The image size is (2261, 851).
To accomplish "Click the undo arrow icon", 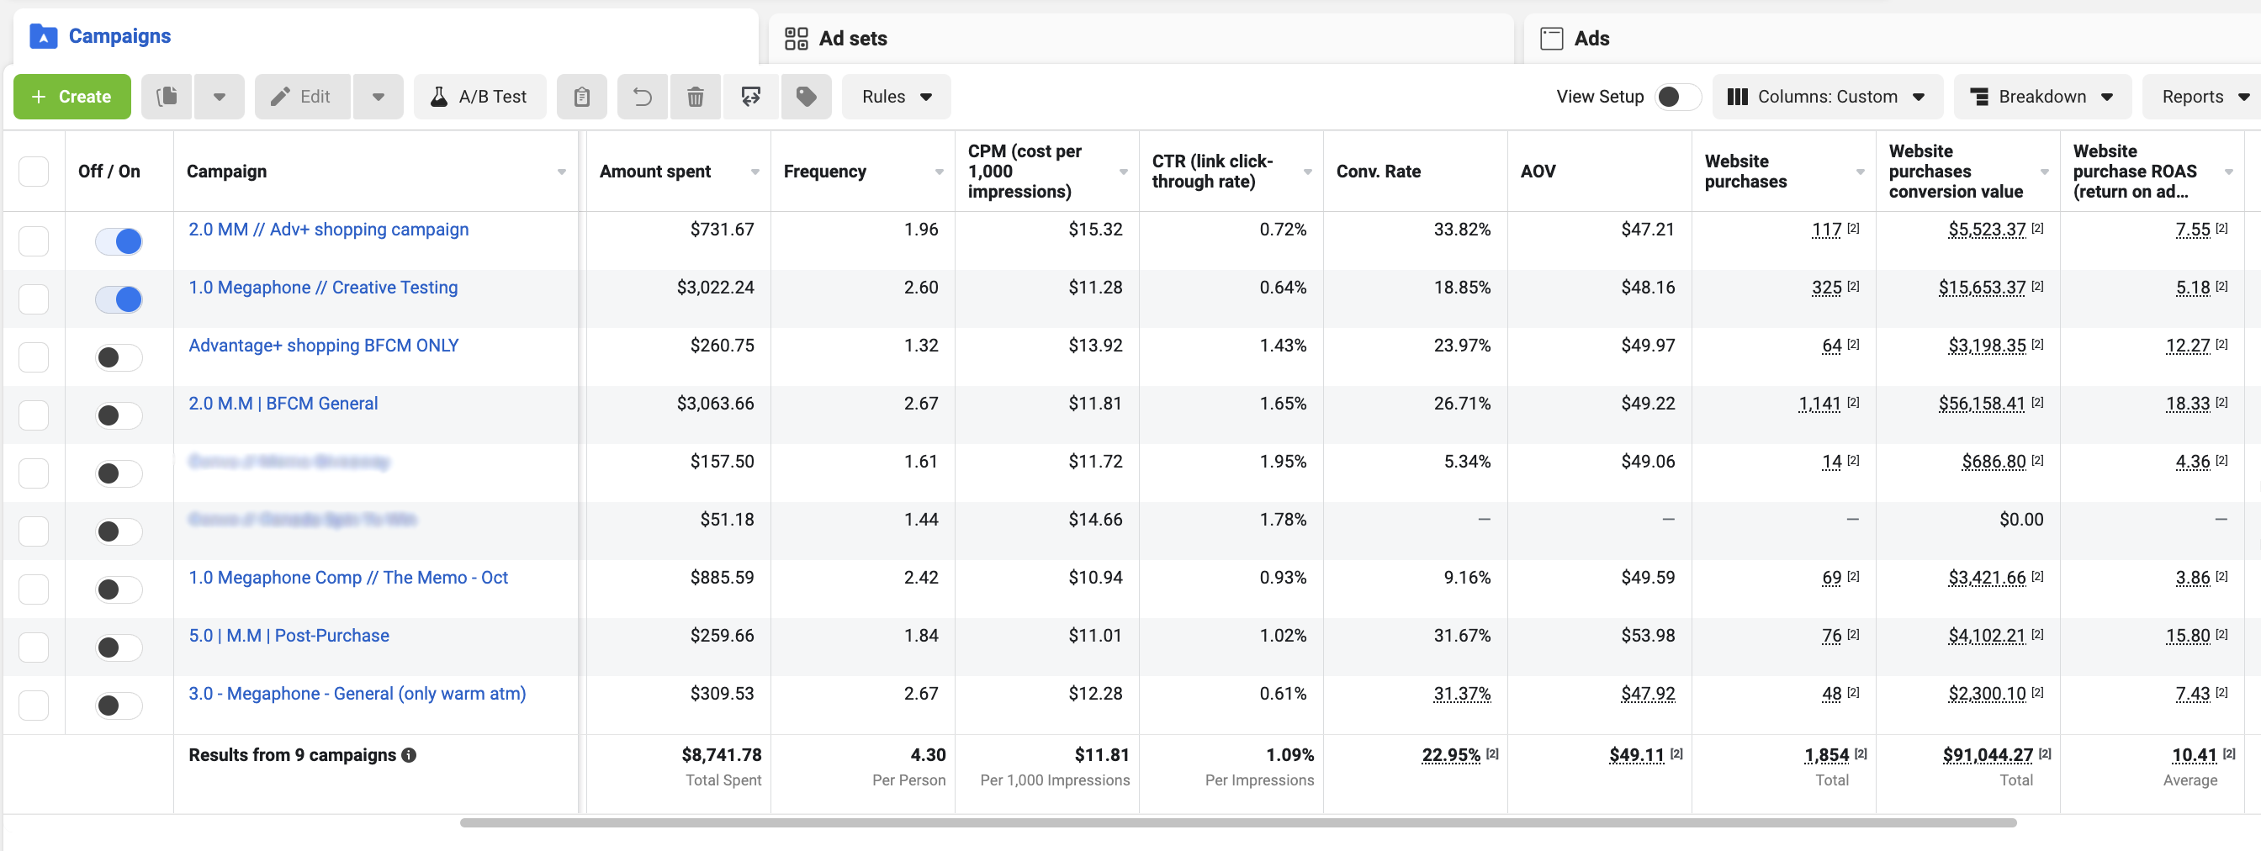I will point(643,97).
